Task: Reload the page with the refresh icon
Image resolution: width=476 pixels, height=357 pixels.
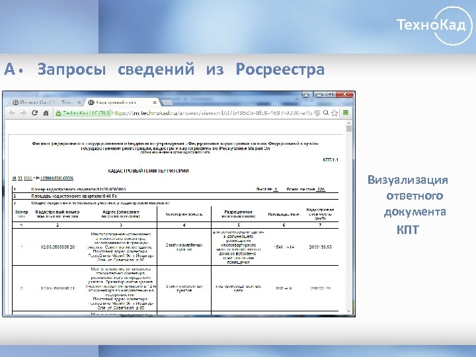Action: coord(34,113)
